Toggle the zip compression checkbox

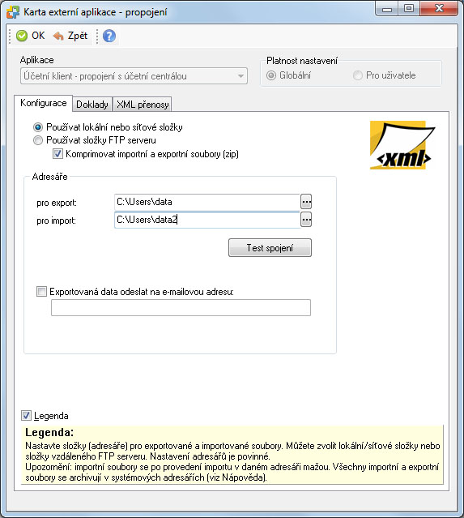point(57,153)
